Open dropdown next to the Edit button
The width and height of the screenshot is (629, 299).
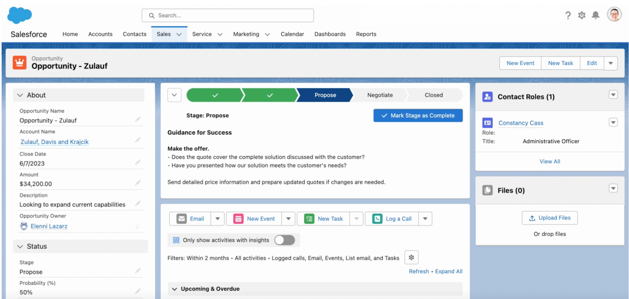(611, 63)
